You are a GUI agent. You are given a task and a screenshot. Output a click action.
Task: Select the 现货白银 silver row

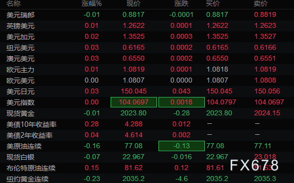pyautogui.click(x=147, y=157)
